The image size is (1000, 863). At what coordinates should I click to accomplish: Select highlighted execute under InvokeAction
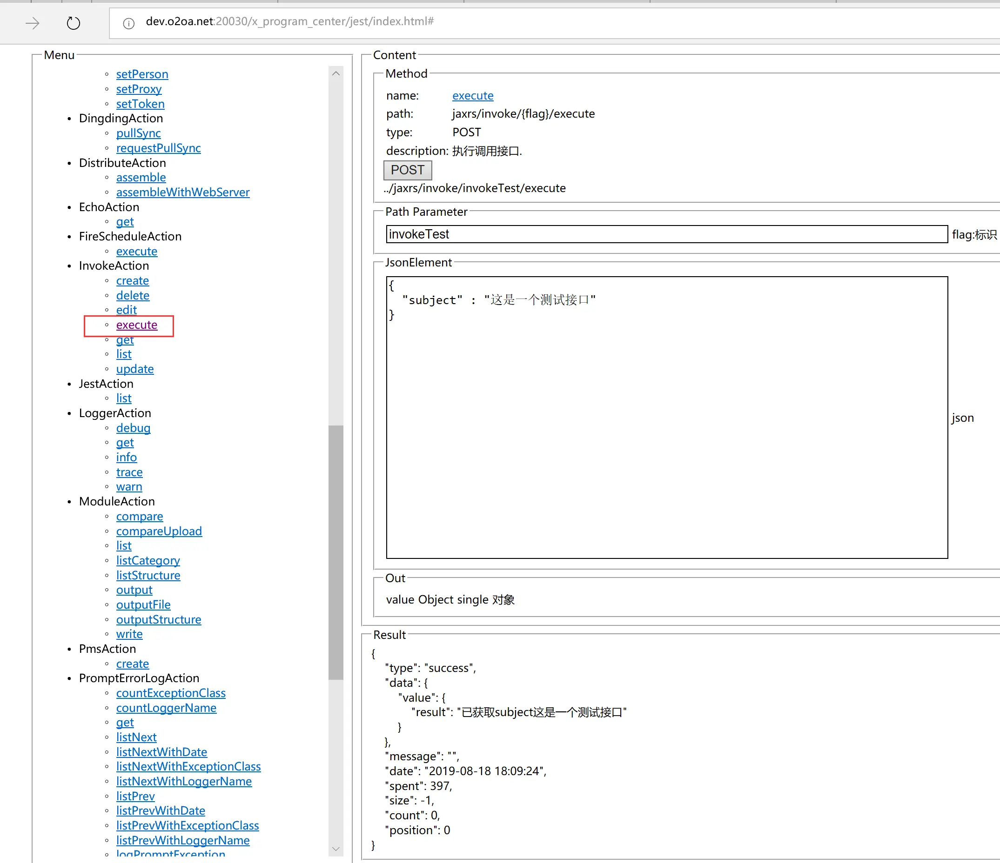coord(137,325)
